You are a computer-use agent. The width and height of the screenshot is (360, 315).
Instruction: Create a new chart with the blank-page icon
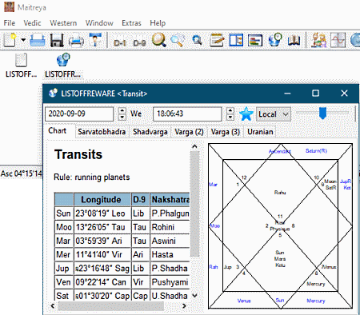pyautogui.click(x=10, y=41)
